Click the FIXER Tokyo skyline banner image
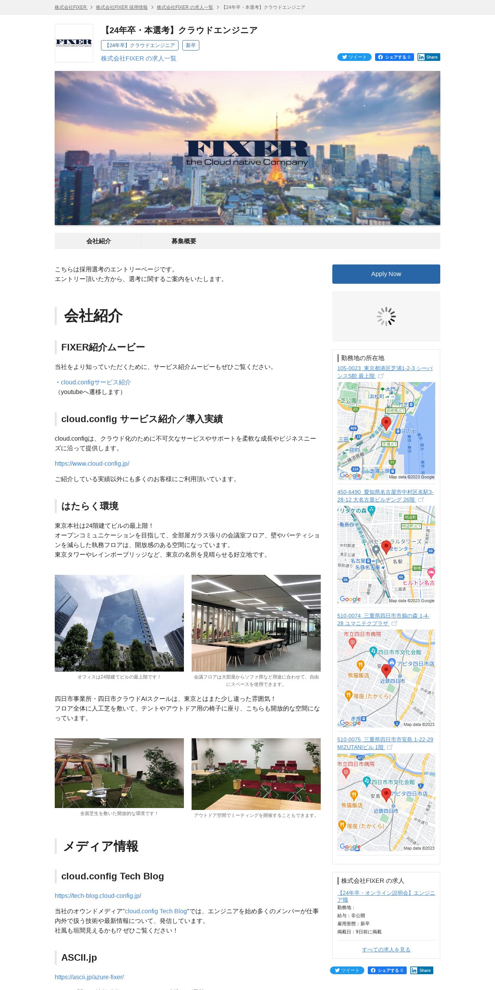 click(x=247, y=148)
